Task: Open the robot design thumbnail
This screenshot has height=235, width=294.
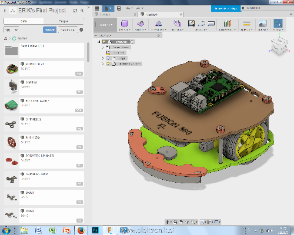Action: 12,69
